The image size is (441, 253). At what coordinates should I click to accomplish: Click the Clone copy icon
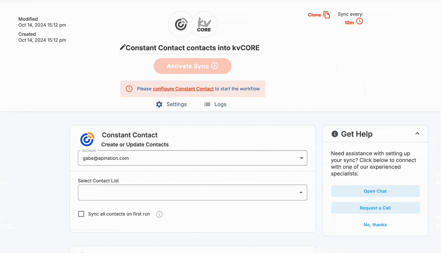click(x=326, y=15)
